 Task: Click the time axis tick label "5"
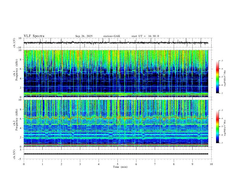(117, 164)
